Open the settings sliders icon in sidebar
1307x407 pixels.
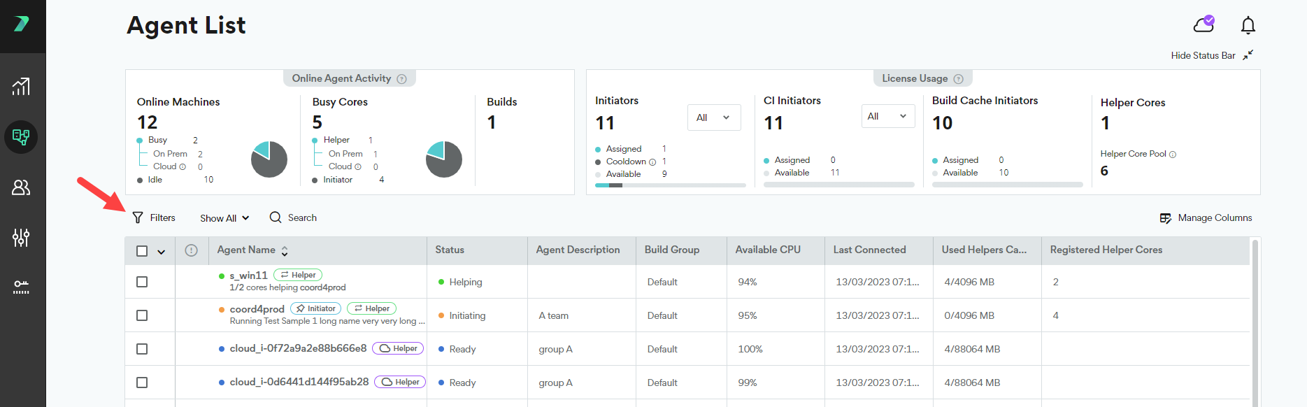(21, 238)
